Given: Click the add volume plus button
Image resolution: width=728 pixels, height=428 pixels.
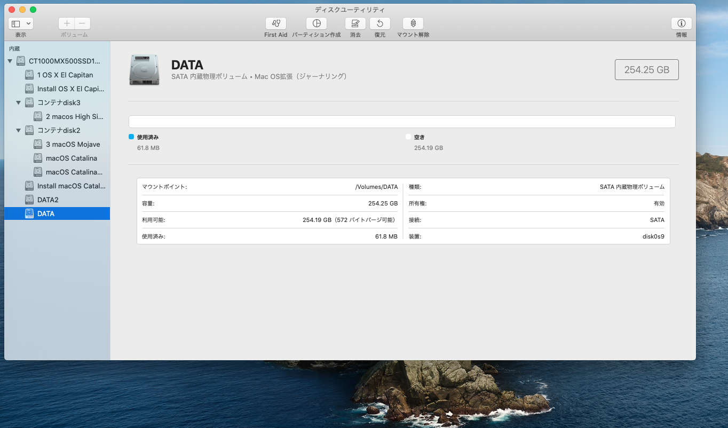Looking at the screenshot, I should [67, 23].
